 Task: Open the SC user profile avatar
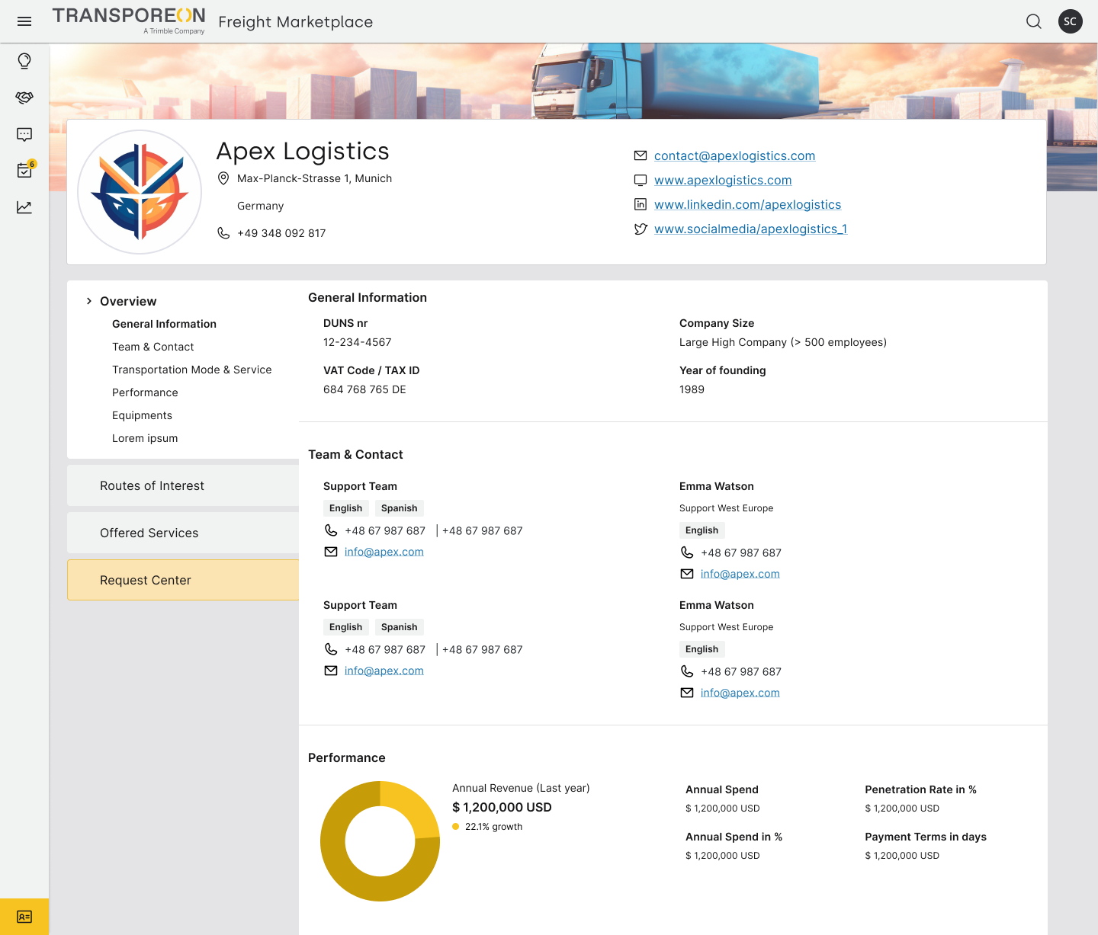point(1070,21)
